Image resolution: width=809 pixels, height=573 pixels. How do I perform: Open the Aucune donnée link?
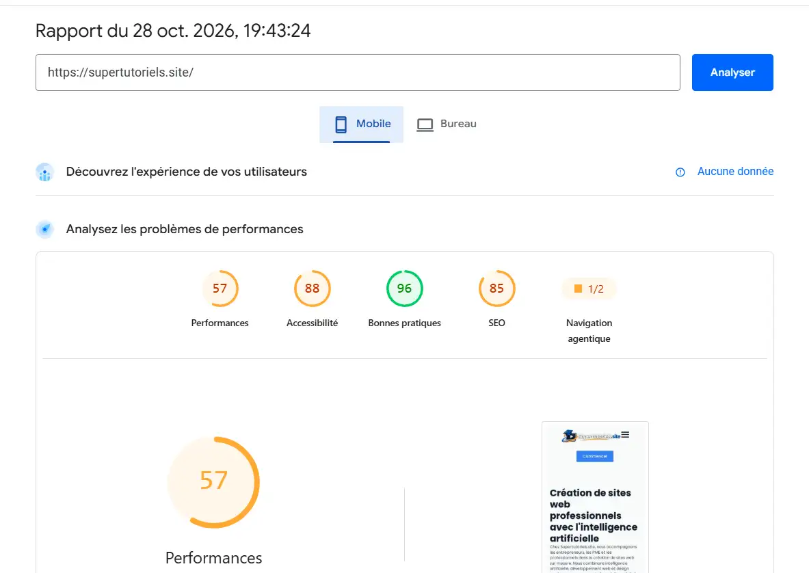coord(735,171)
